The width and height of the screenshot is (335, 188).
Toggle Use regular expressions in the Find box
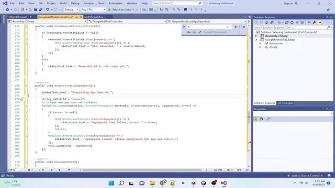coord(200,32)
